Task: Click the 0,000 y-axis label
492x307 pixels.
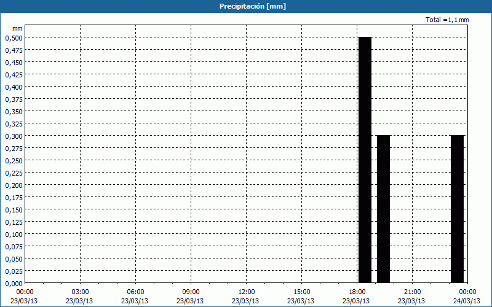Action: pos(14,284)
